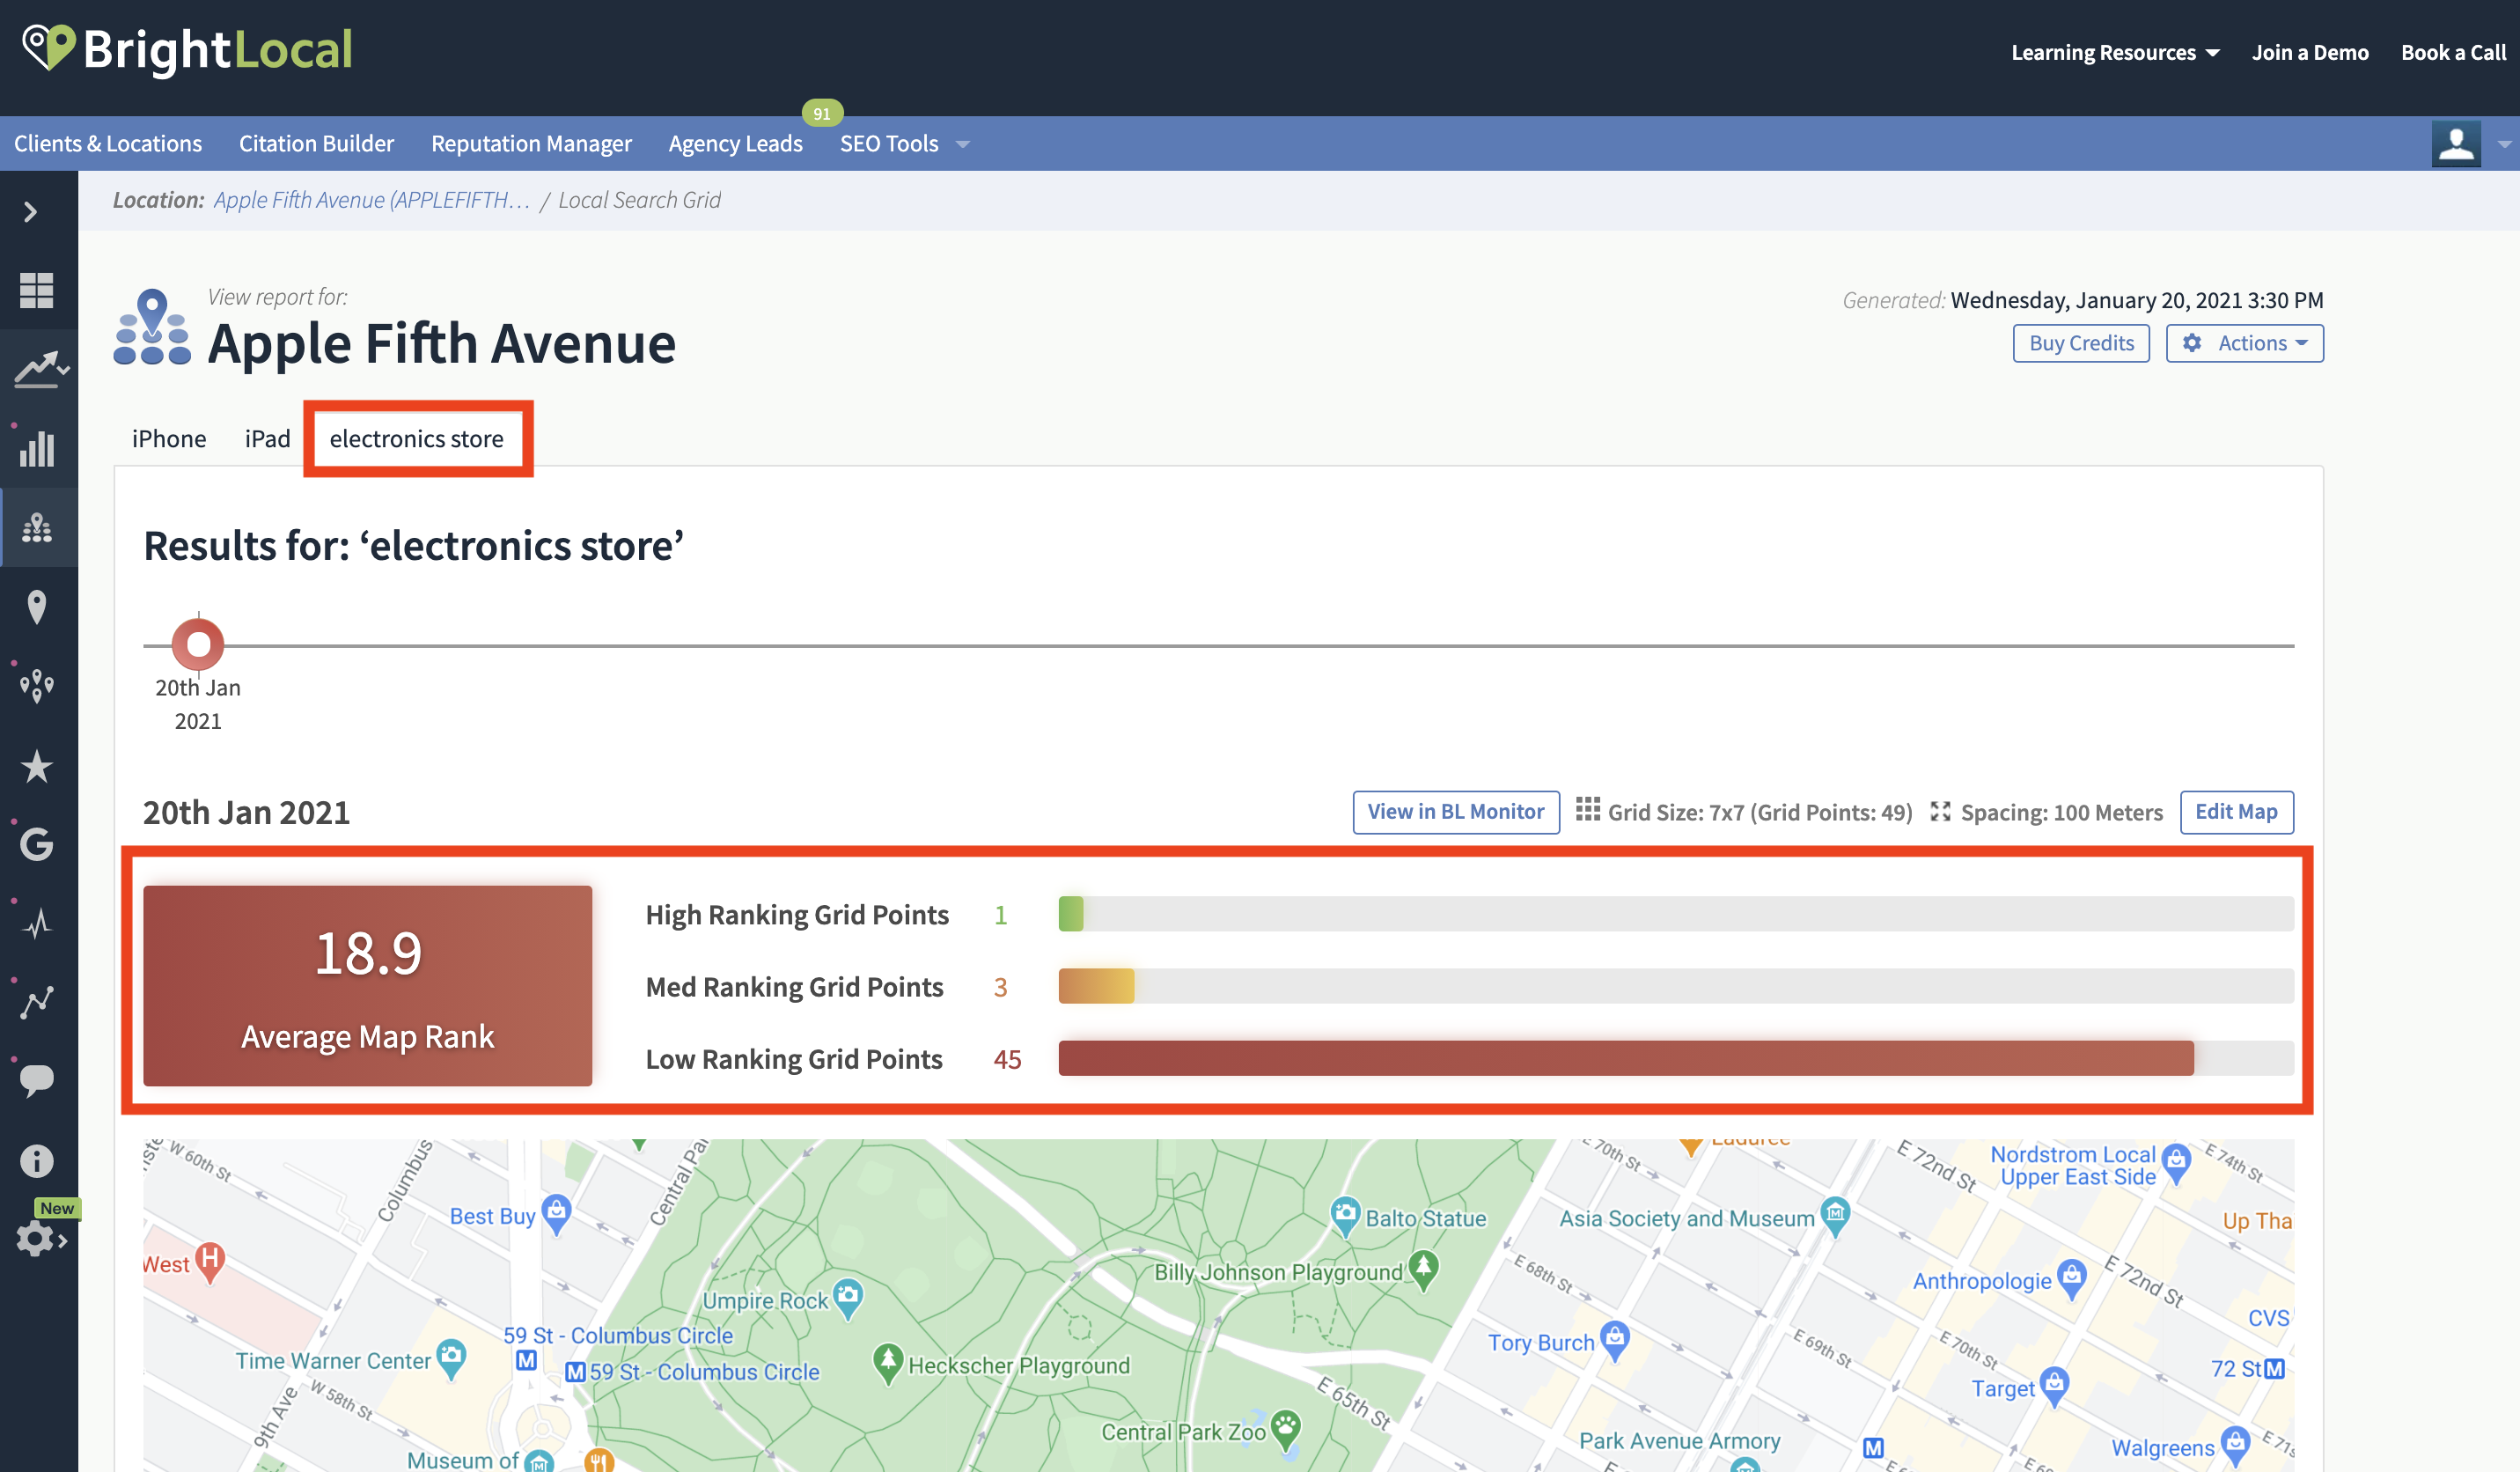Click the Balto Statue map marker
Image resolution: width=2520 pixels, height=1472 pixels.
[1345, 1216]
